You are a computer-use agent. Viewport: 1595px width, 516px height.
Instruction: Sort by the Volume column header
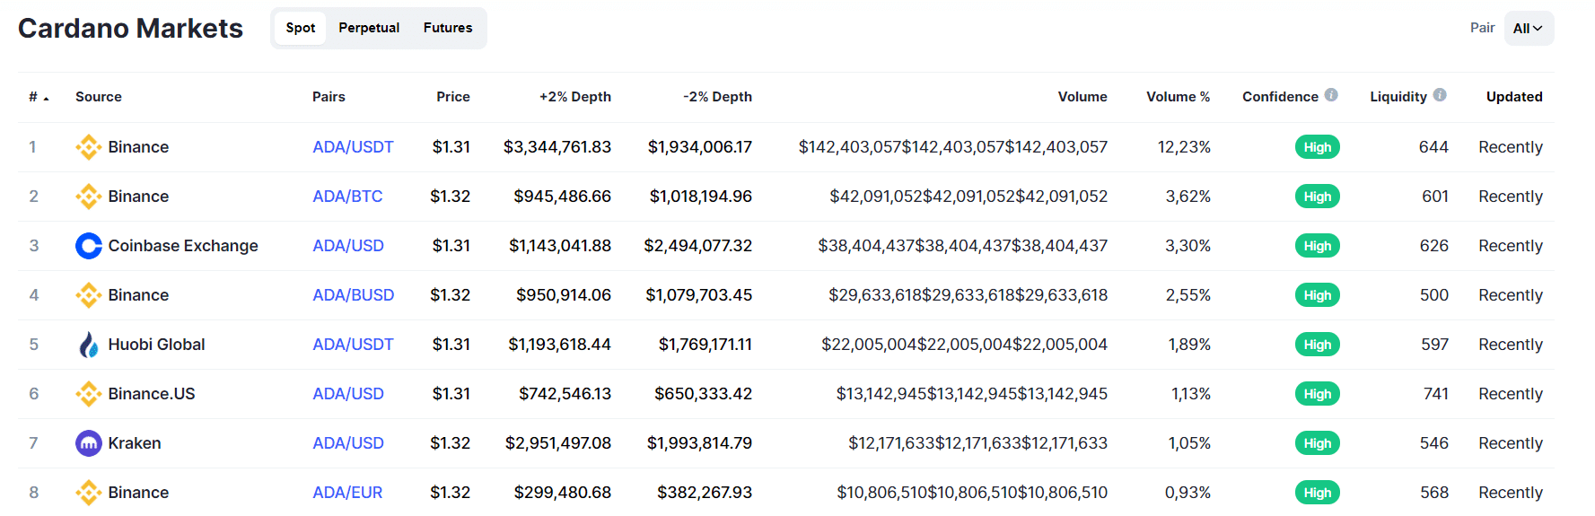(x=1082, y=97)
